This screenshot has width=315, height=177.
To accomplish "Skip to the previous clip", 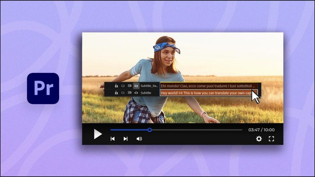I will (112, 139).
